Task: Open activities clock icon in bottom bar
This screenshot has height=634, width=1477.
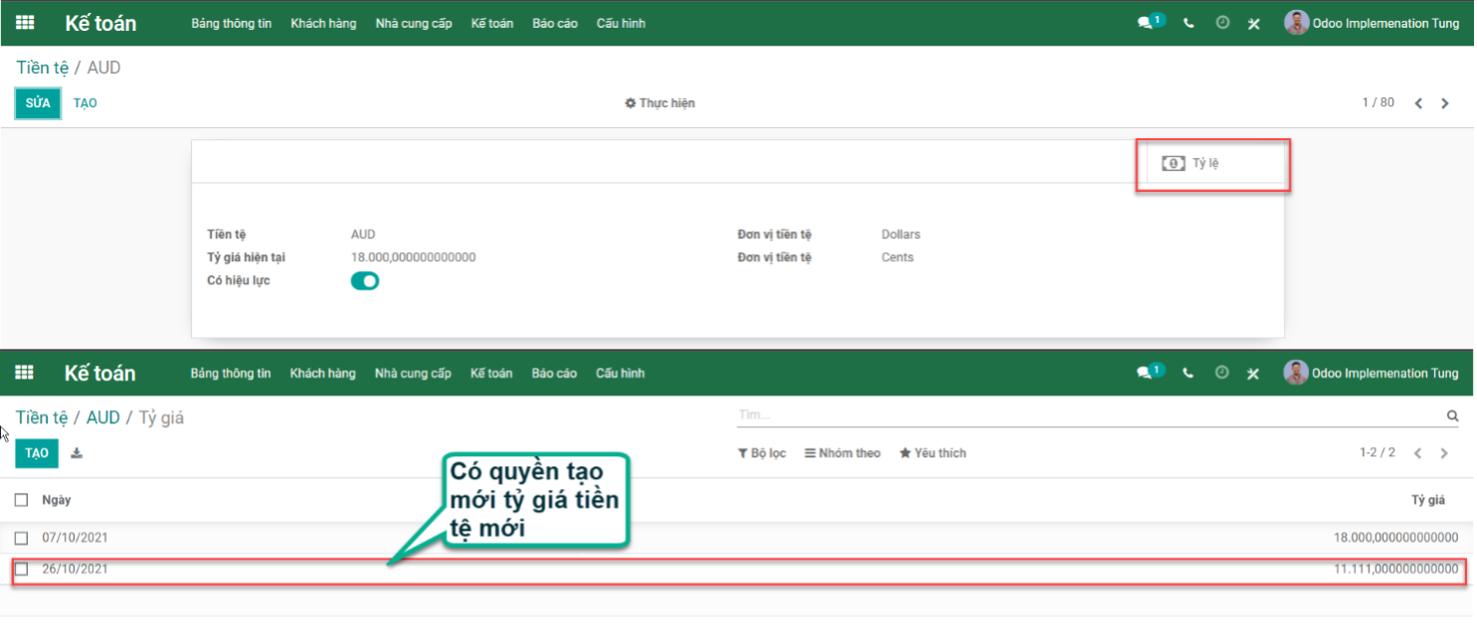Action: click(1222, 373)
